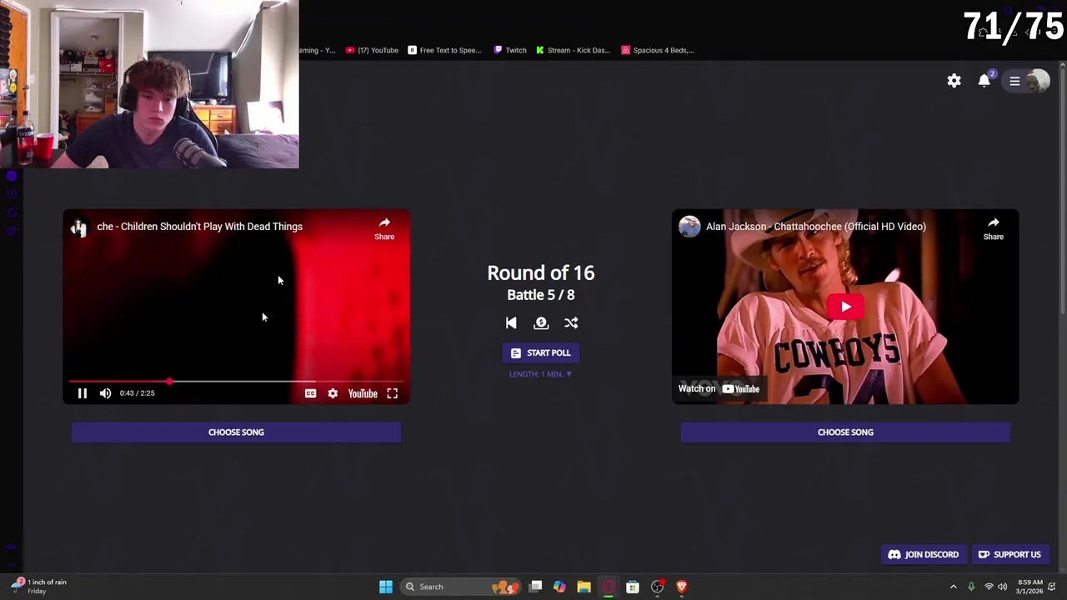Click 'Watch on YouTube' on the right video
The image size is (1067, 600).
click(x=719, y=388)
